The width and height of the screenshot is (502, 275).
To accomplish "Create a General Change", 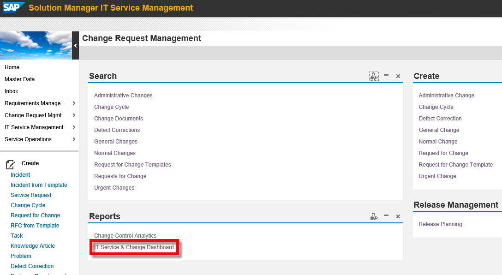I will coord(439,130).
